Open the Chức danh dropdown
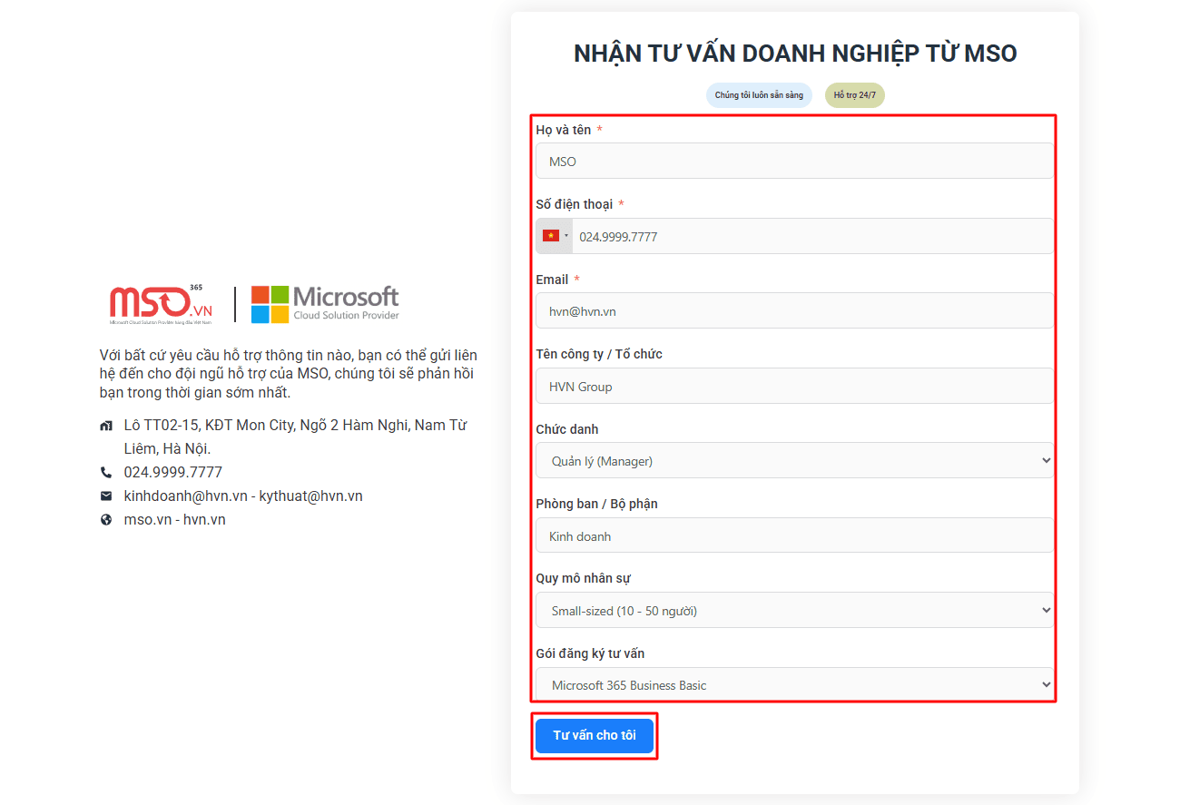1180x805 pixels. point(794,461)
